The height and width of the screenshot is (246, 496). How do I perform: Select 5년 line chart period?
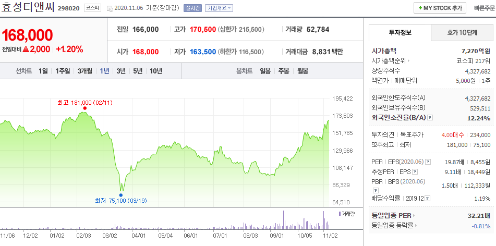coord(138,71)
